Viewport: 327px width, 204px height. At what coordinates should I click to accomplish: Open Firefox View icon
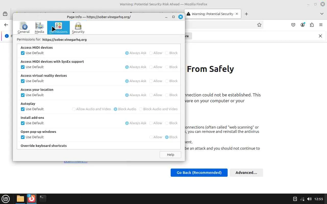point(5,14)
